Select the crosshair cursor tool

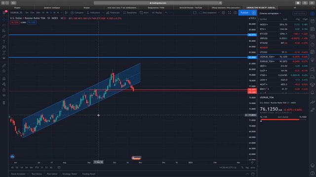(x=4, y=20)
